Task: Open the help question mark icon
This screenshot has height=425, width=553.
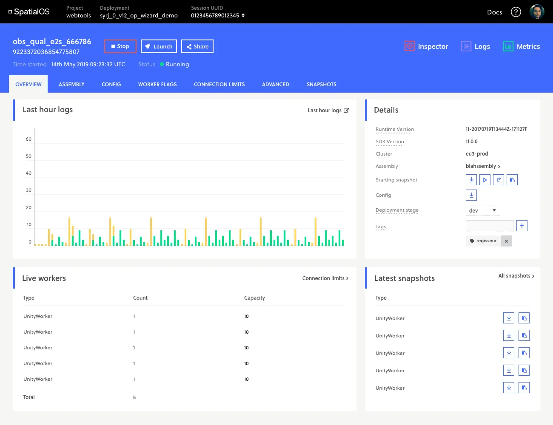Action: 516,12
